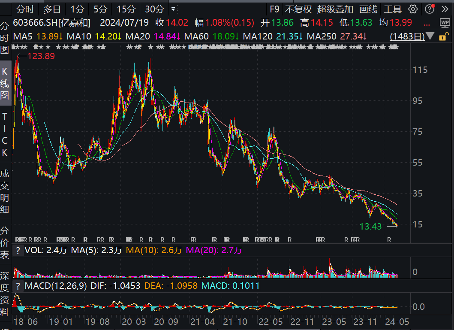Click the VOL indicator help icon
The width and height of the screenshot is (454, 330).
(18, 250)
